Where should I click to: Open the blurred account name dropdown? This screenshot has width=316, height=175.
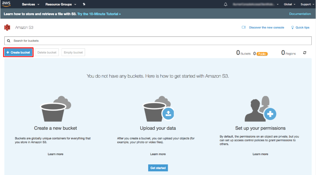[x=256, y=4]
